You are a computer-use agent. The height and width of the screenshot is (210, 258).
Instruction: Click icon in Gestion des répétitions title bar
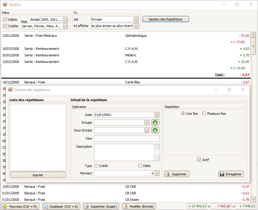tap(10, 90)
